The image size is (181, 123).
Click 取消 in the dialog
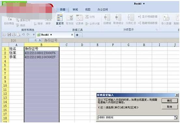click(x=170, y=107)
